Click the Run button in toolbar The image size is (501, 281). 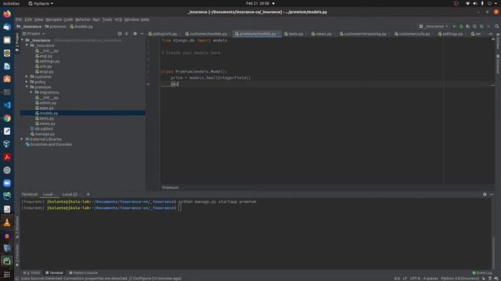point(454,27)
